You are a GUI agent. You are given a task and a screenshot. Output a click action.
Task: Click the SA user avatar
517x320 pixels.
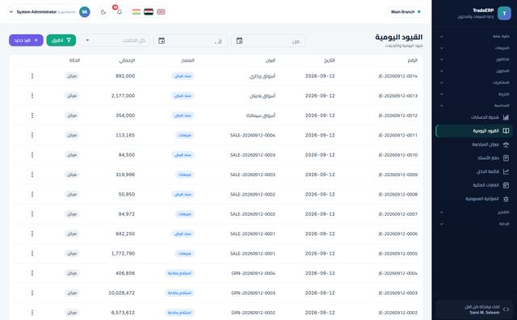(x=85, y=12)
